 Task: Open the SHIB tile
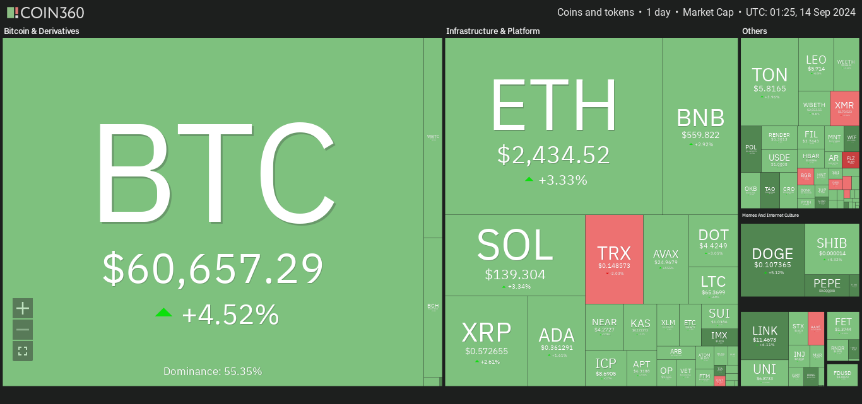pos(832,249)
